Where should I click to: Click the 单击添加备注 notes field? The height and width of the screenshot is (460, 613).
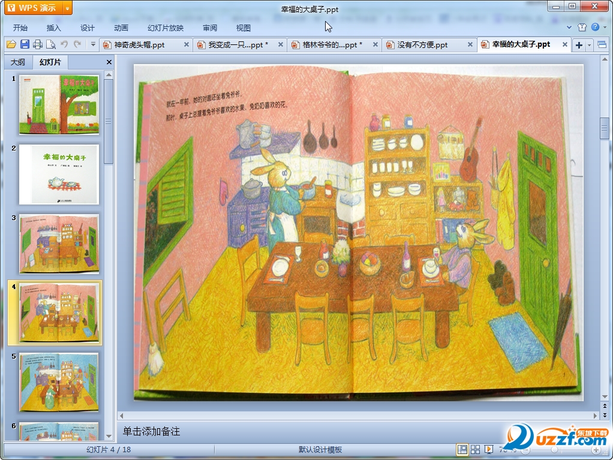311,431
